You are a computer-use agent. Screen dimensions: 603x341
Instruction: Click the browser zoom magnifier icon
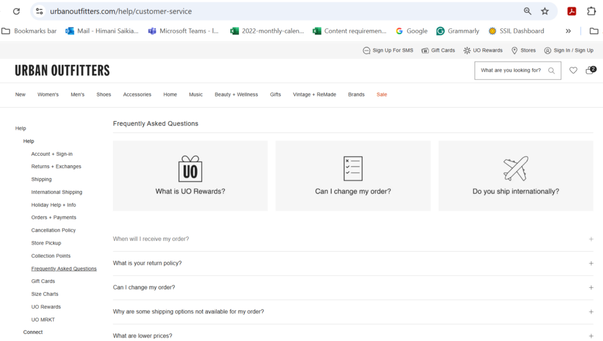528,11
